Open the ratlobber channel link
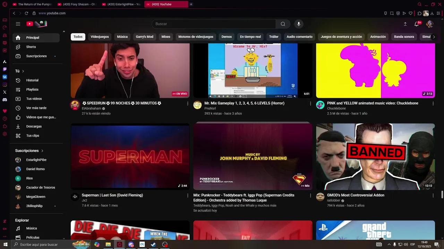 [x=333, y=201]
